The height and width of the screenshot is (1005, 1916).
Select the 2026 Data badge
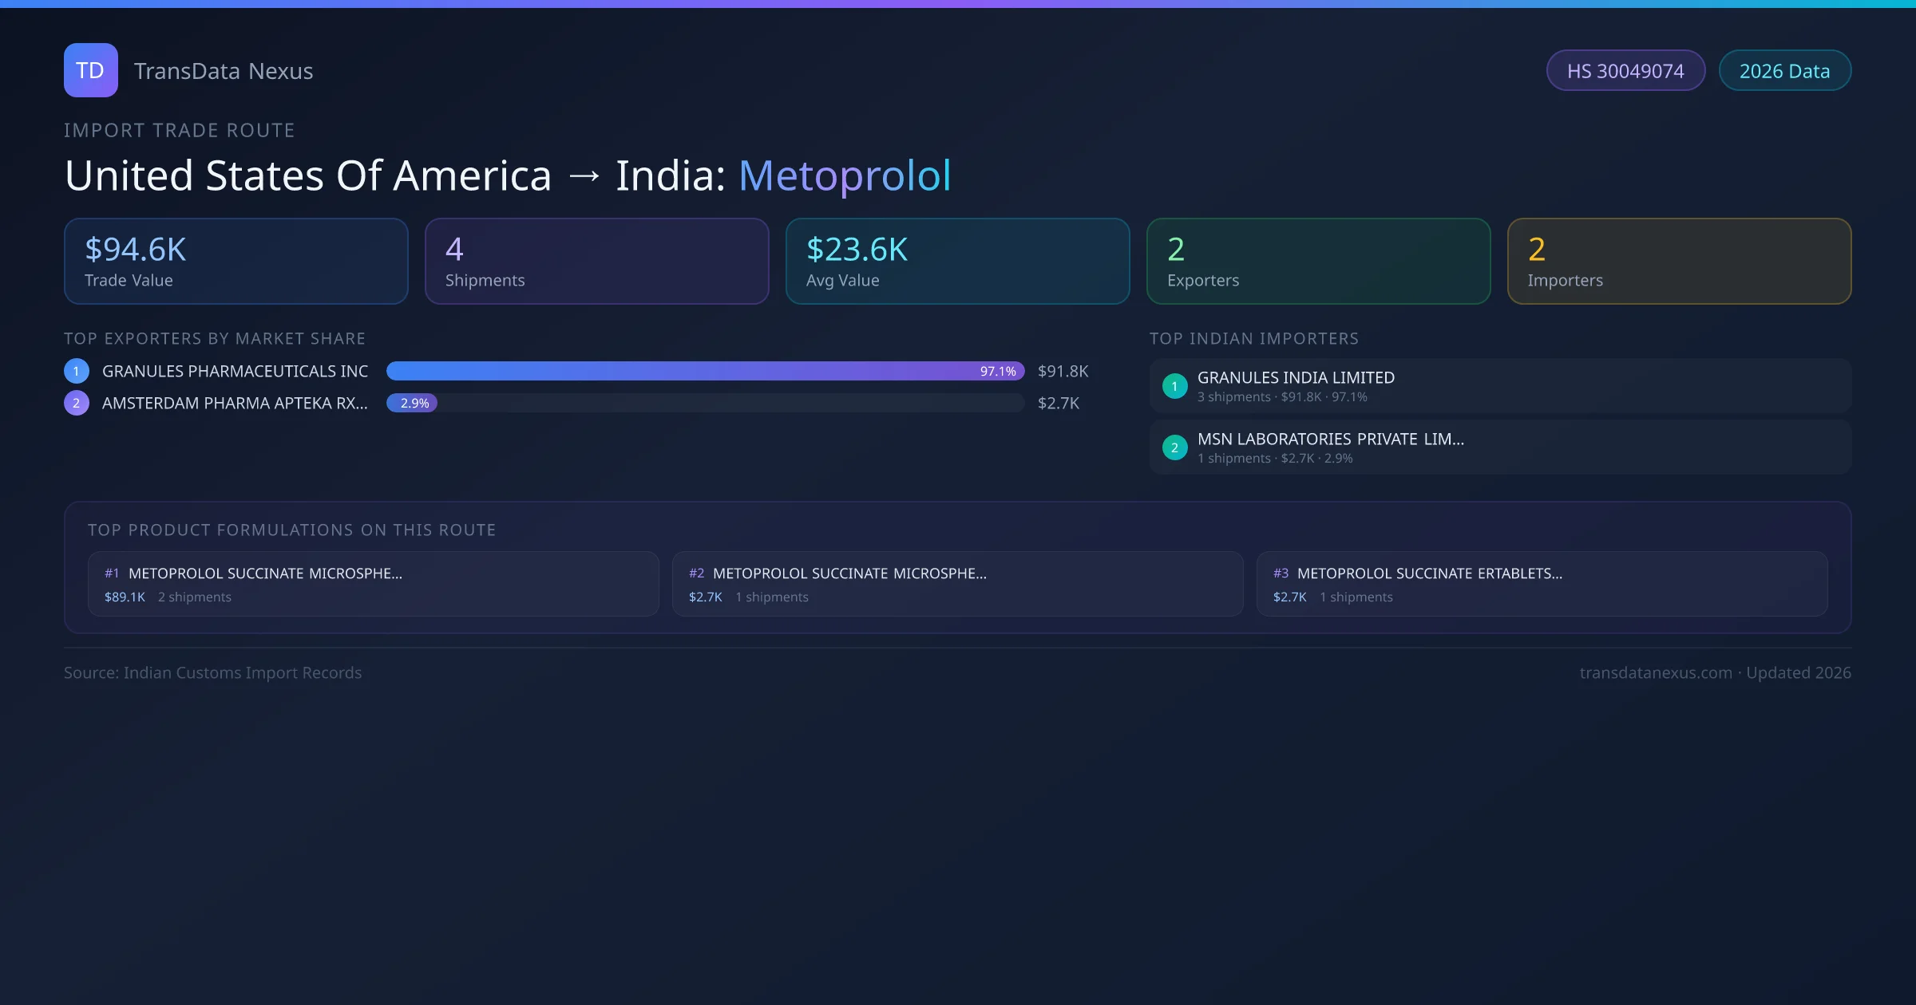click(x=1784, y=70)
